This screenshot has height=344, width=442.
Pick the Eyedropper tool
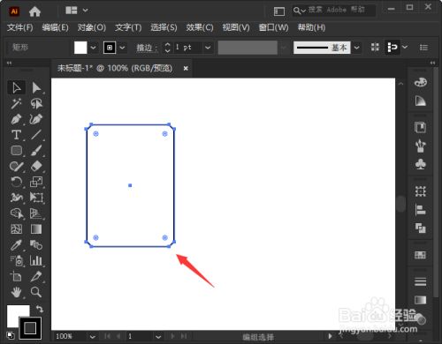pyautogui.click(x=16, y=244)
